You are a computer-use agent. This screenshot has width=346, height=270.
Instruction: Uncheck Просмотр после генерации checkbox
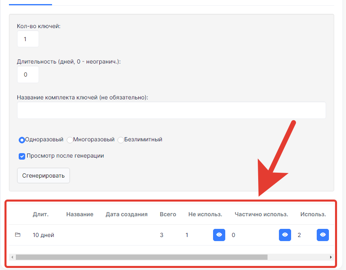[22, 156]
